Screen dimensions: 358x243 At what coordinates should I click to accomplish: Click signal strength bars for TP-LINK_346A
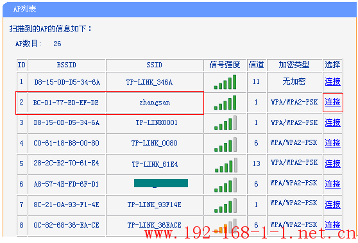point(225,82)
